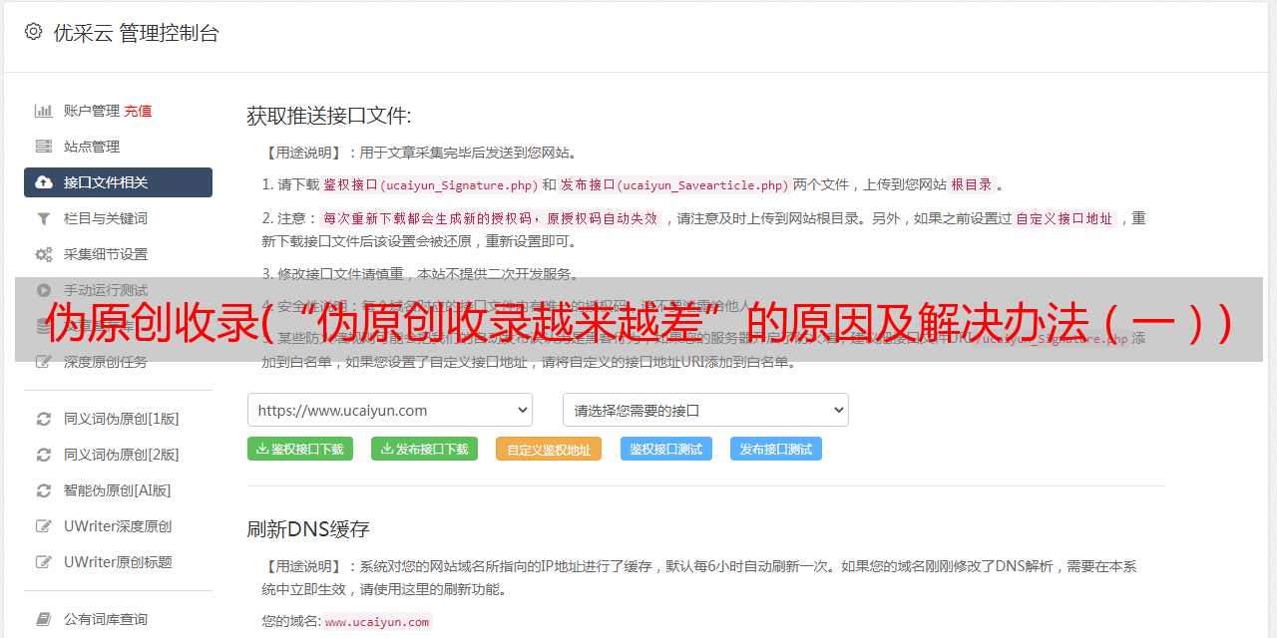
Task: Open UWriter原创标题 in the sidebar
Action: click(x=118, y=562)
